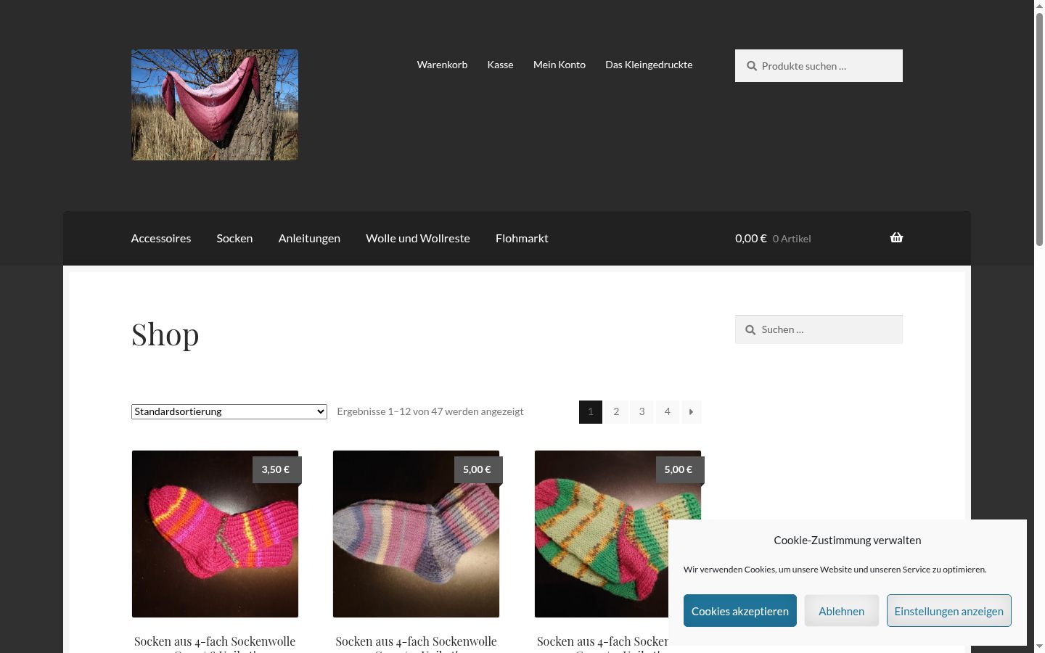Image resolution: width=1045 pixels, height=653 pixels.
Task: Go to pagination page 3
Action: (x=642, y=412)
